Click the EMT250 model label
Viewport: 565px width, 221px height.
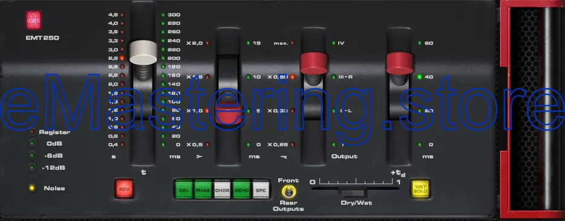[x=42, y=38]
